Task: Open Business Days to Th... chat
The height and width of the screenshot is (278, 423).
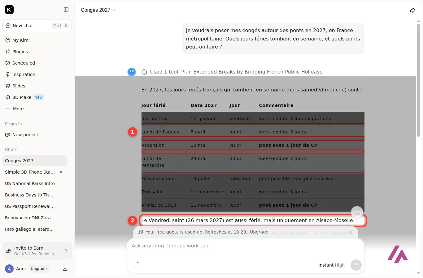Action: pyautogui.click(x=35, y=195)
